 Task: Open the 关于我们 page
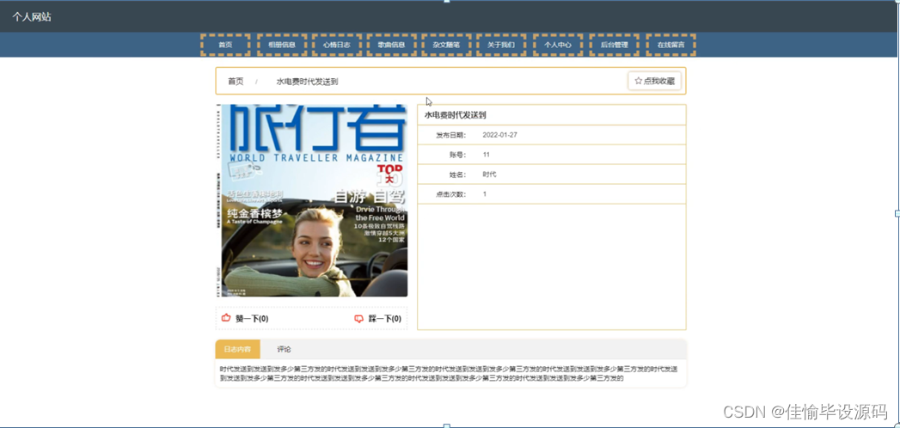coord(501,45)
